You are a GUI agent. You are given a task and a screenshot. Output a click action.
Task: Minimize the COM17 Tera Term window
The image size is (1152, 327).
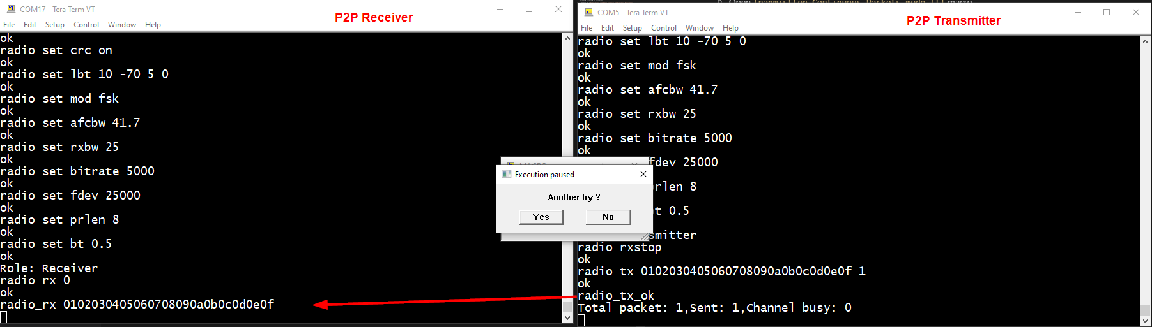[x=501, y=9]
